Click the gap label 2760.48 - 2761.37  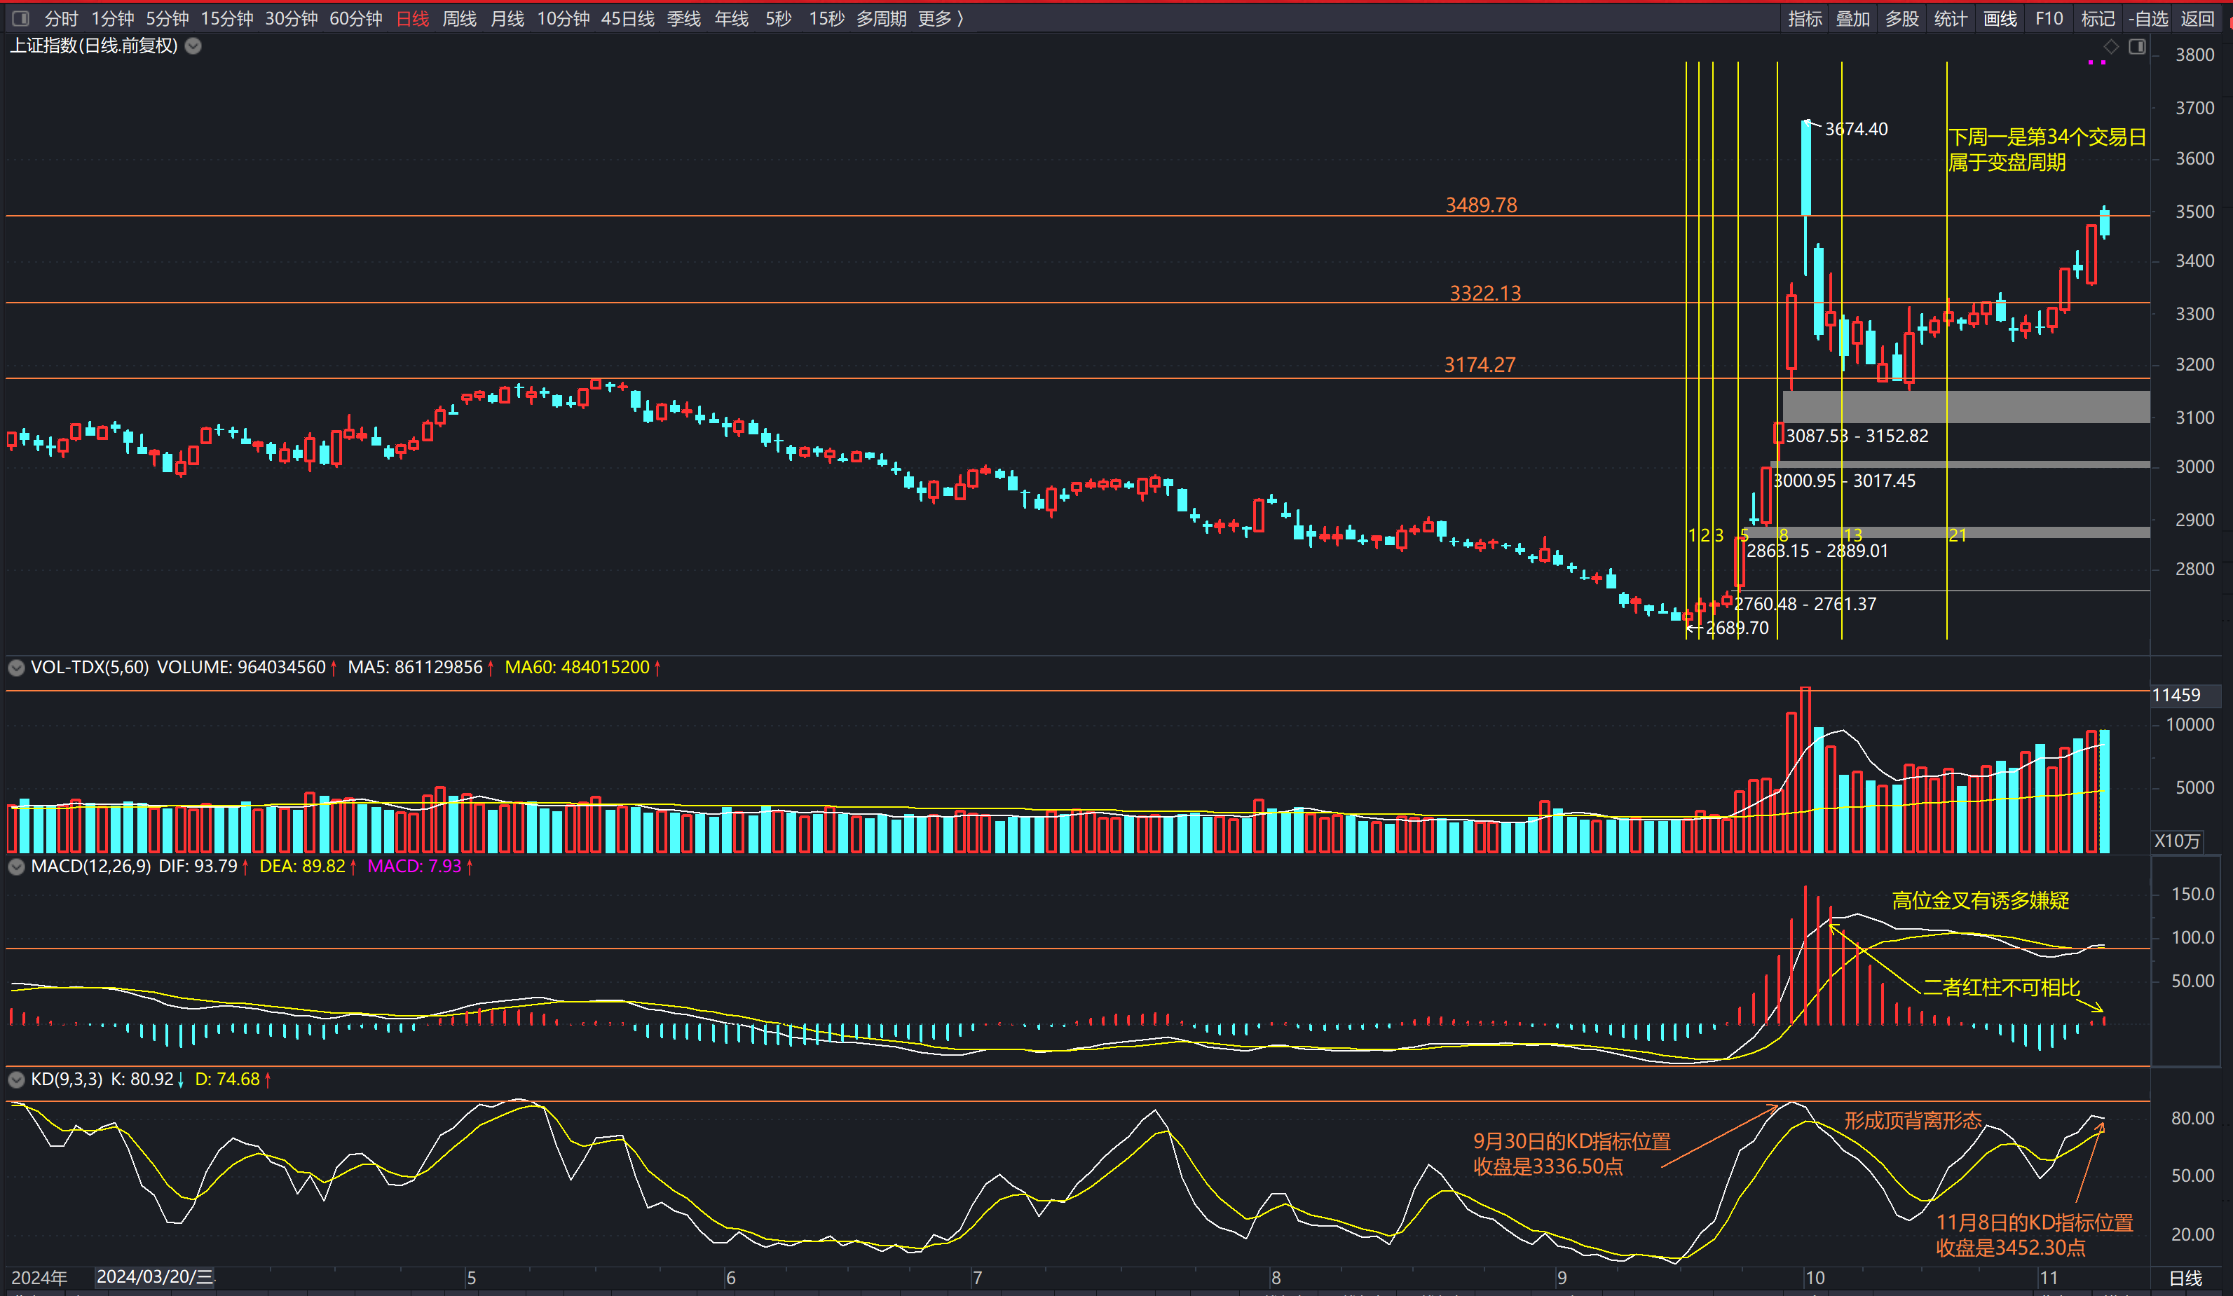tap(1805, 603)
